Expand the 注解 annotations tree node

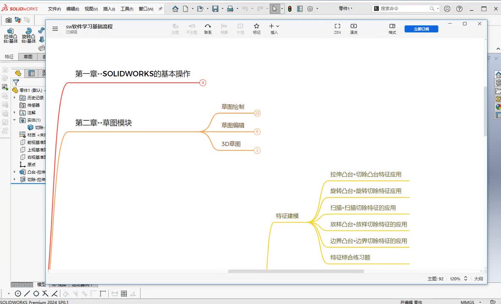(x=14, y=112)
